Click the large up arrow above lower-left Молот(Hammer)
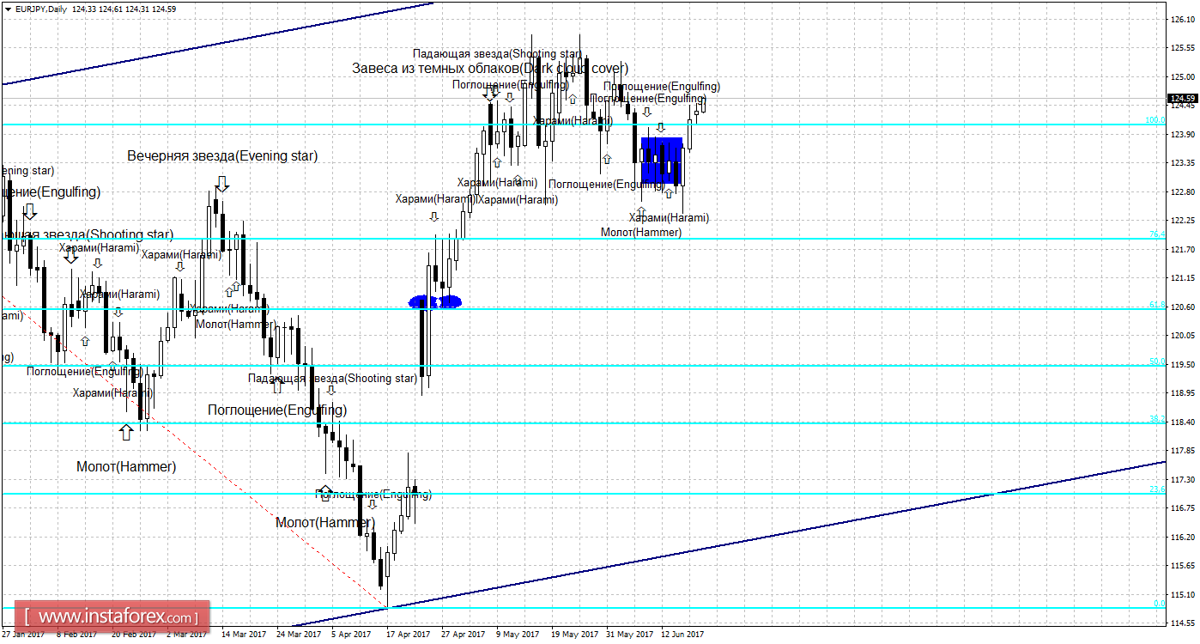This screenshot has width=1200, height=644. coord(126,431)
